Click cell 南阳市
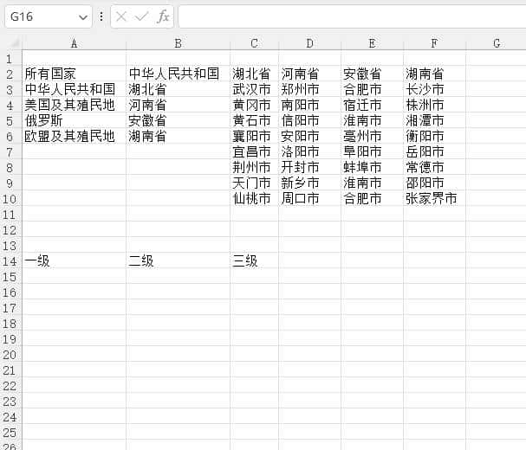 pyautogui.click(x=309, y=105)
